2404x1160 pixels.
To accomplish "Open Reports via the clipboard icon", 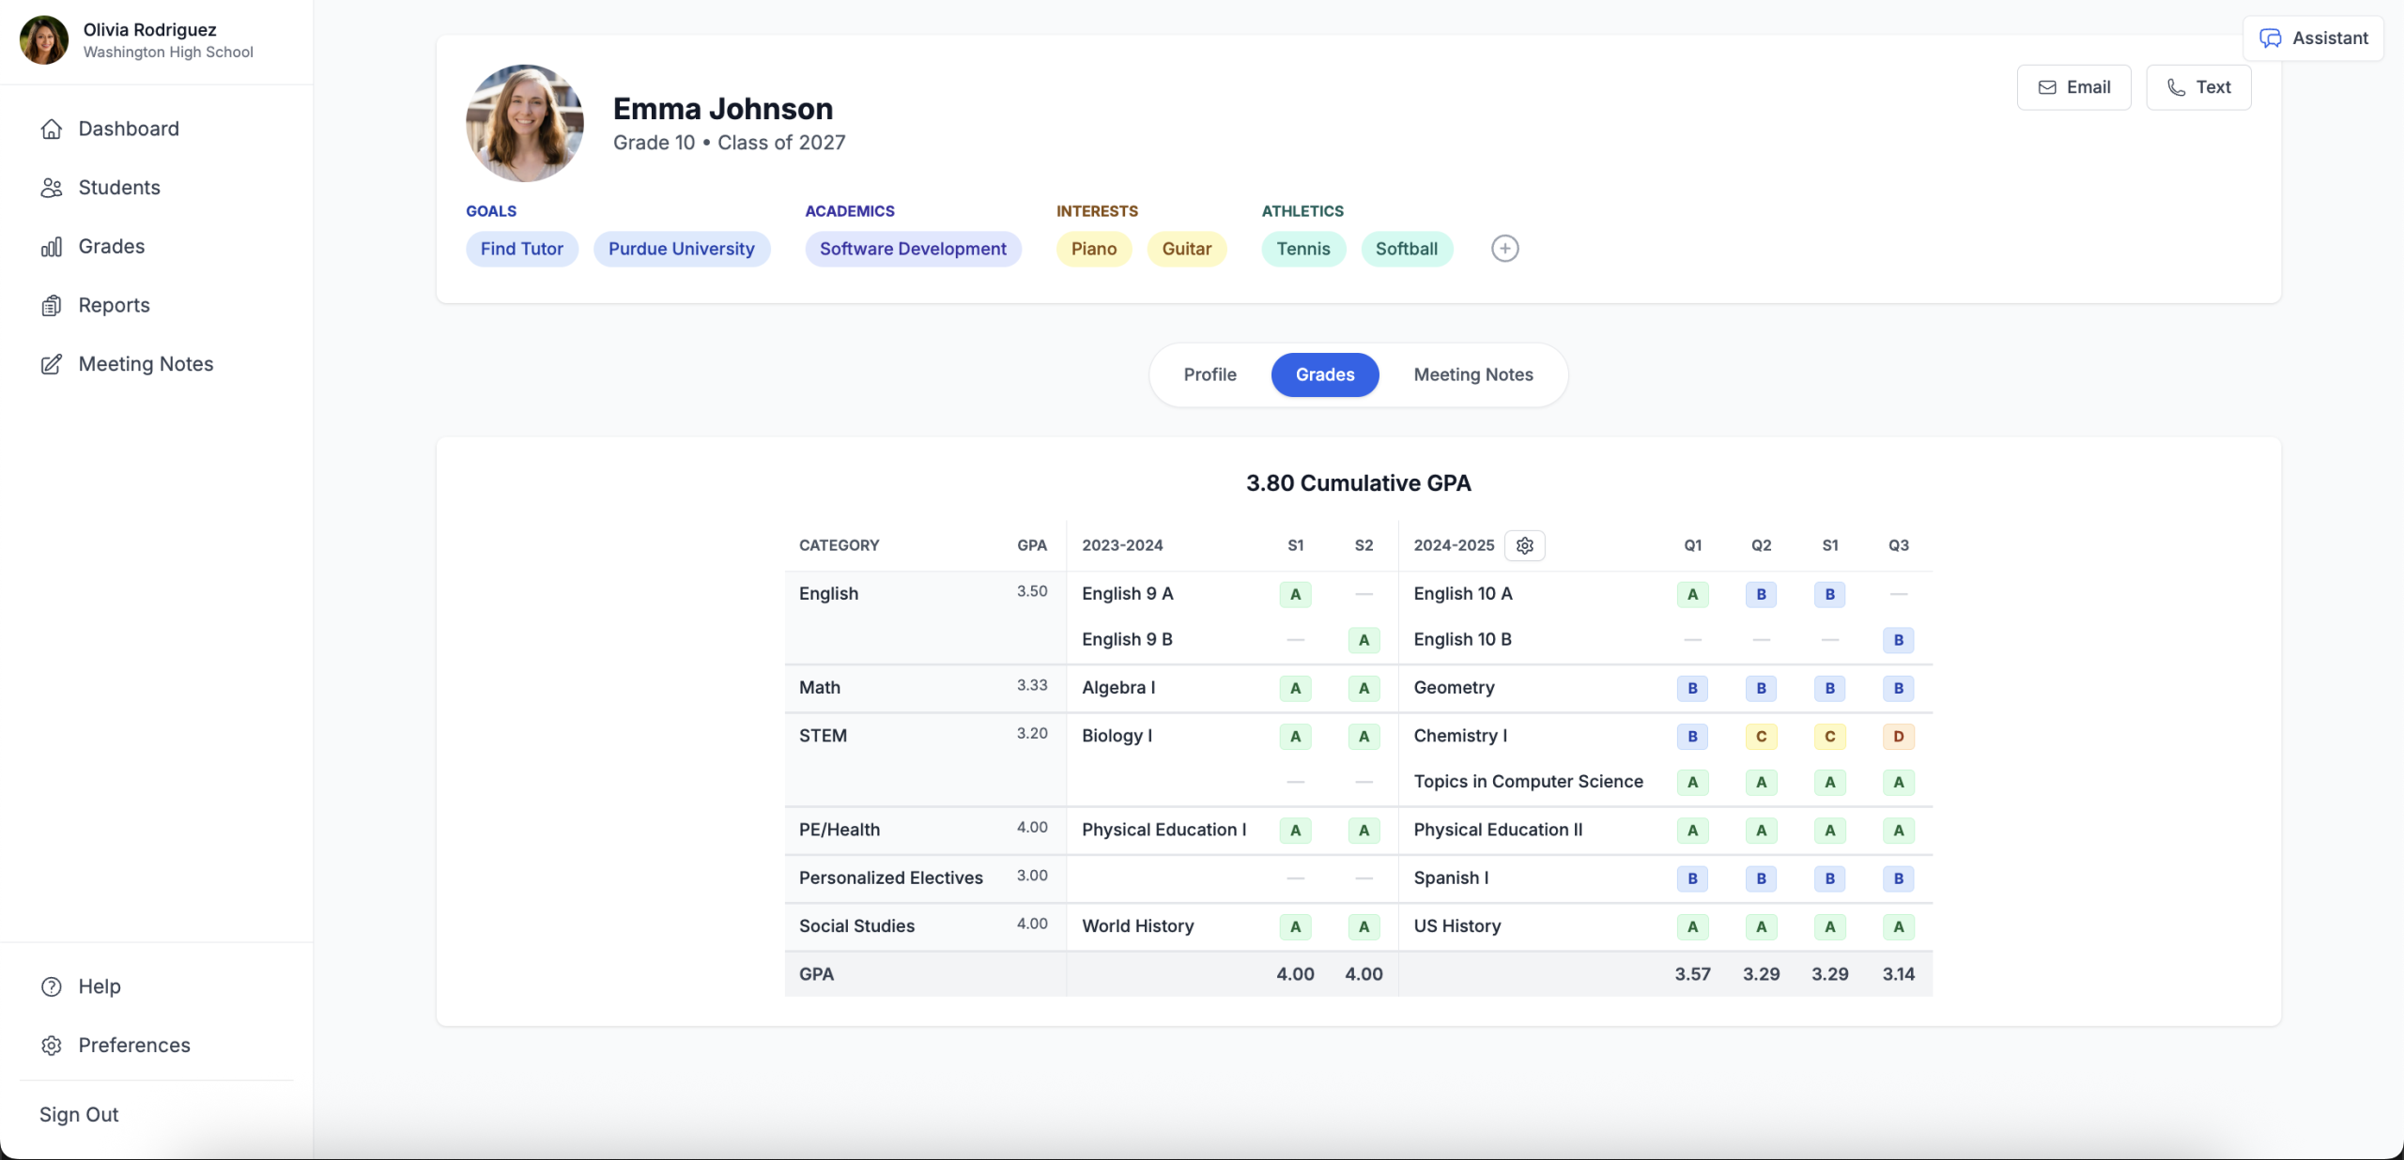I will pos(52,305).
